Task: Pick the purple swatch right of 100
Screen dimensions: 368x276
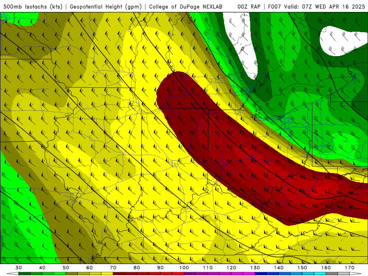Action: click(x=190, y=274)
